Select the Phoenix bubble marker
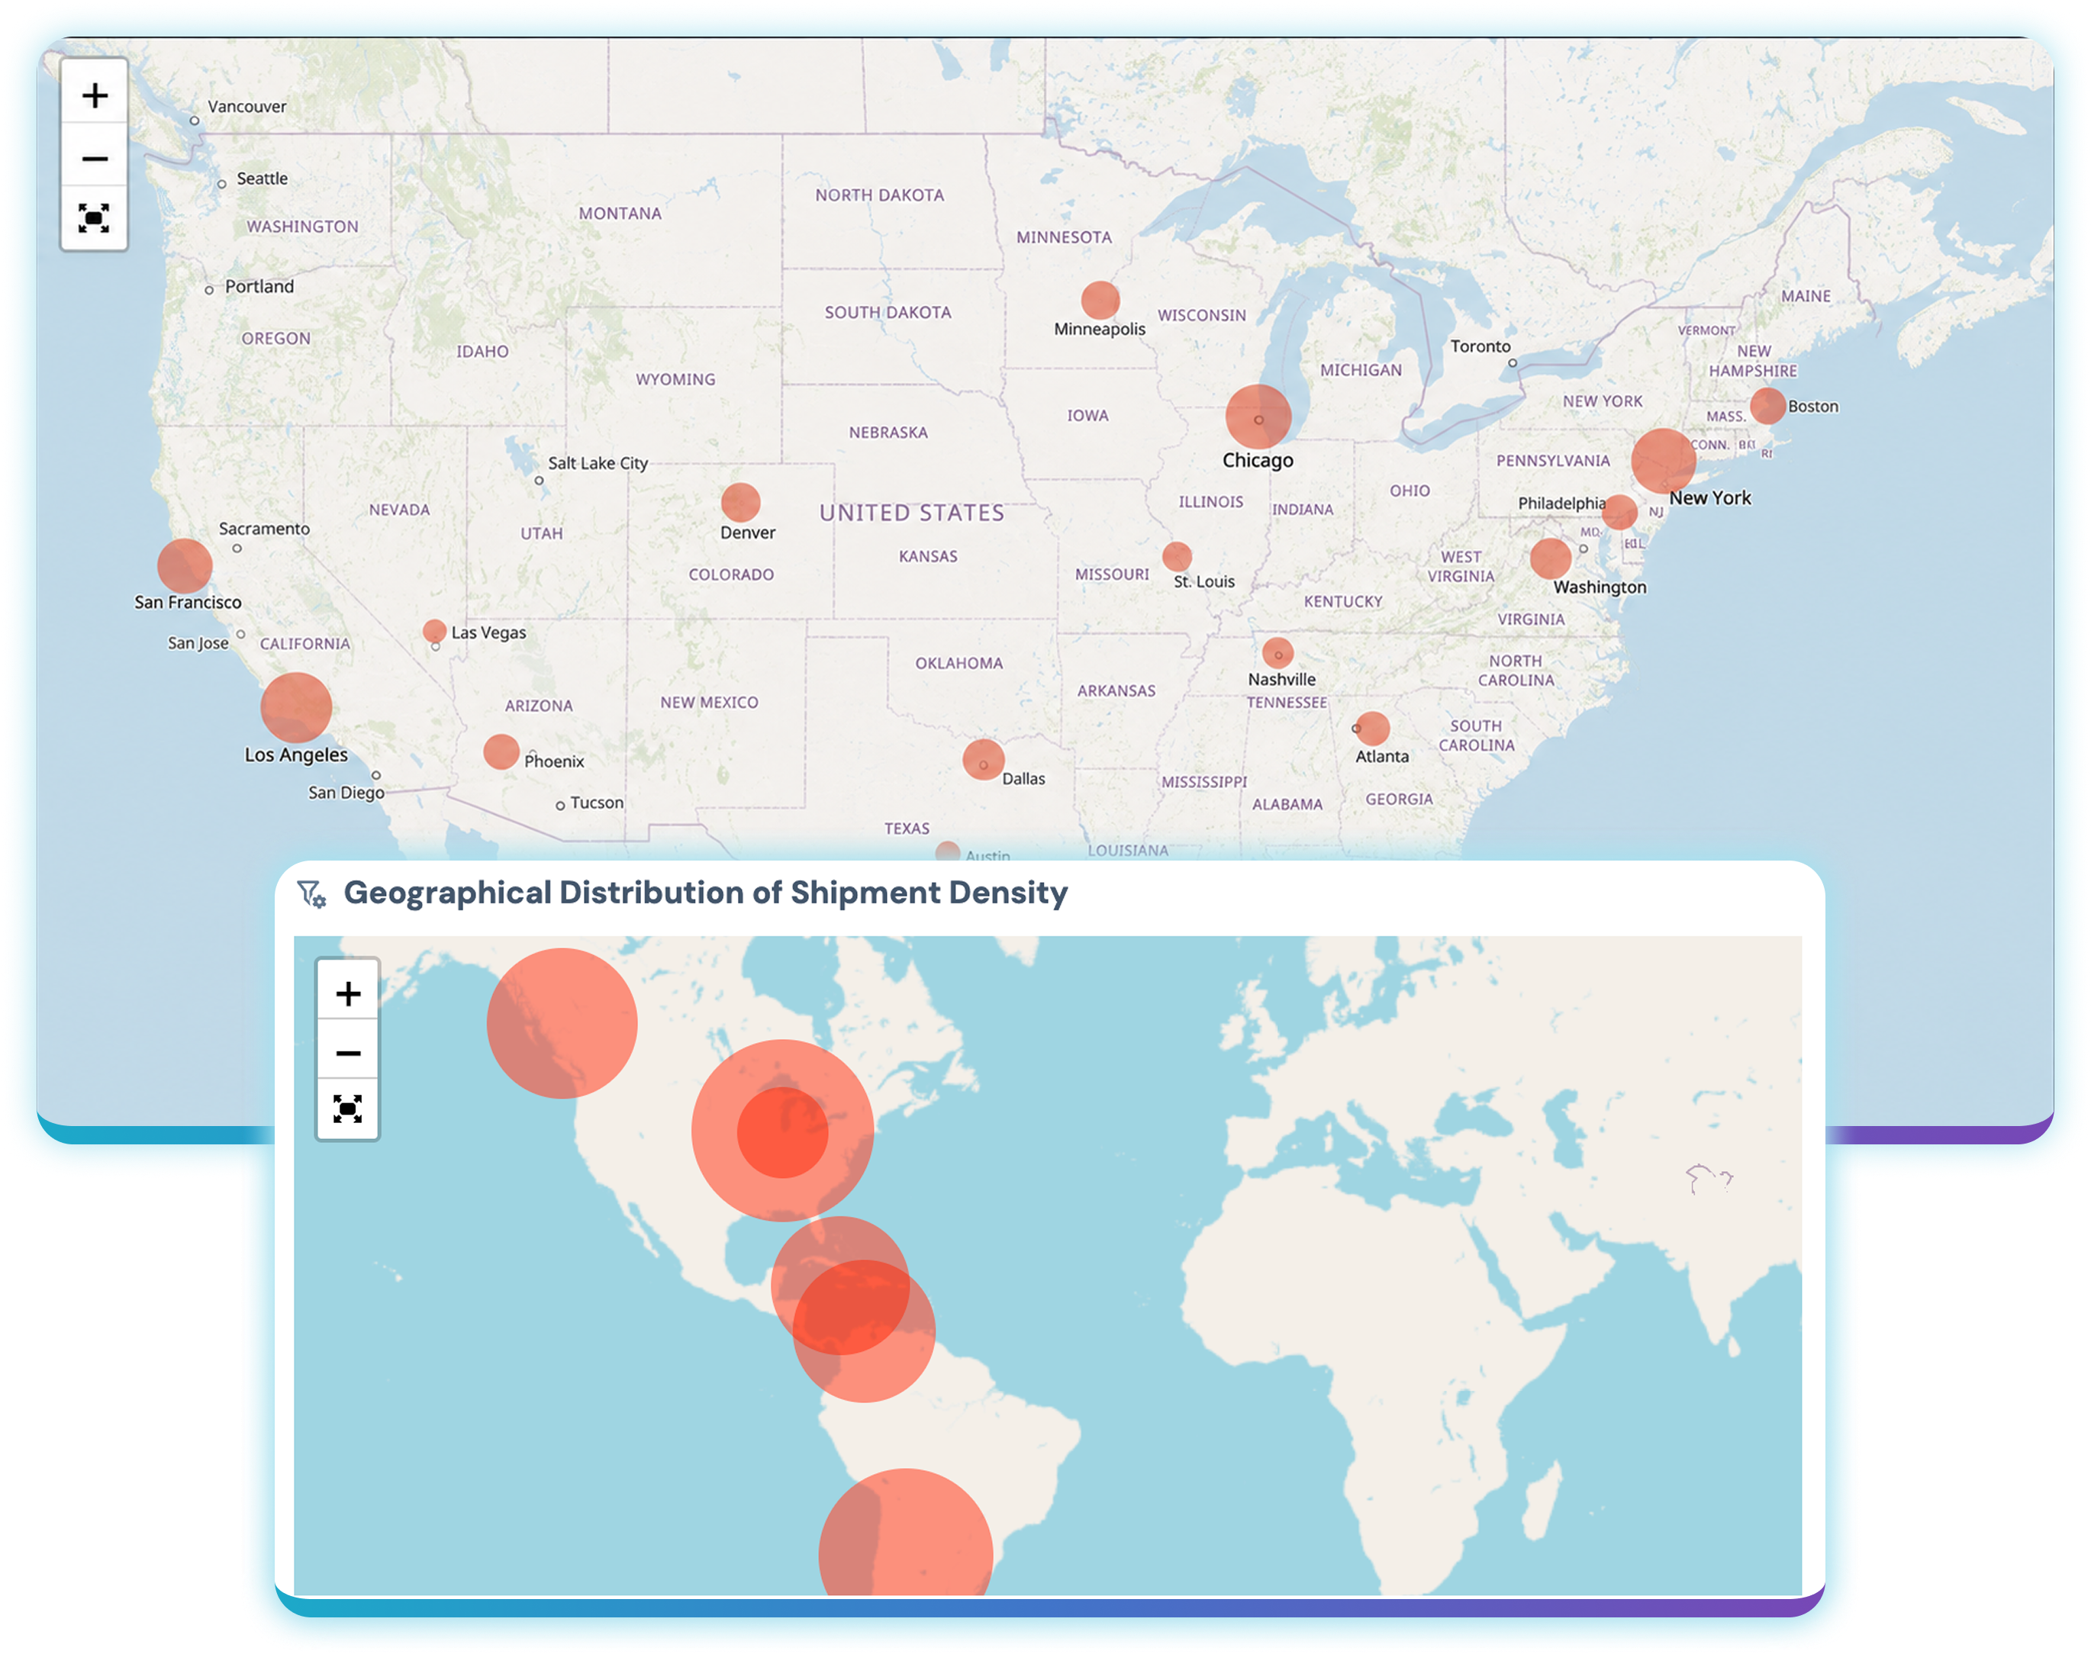 pos(501,751)
